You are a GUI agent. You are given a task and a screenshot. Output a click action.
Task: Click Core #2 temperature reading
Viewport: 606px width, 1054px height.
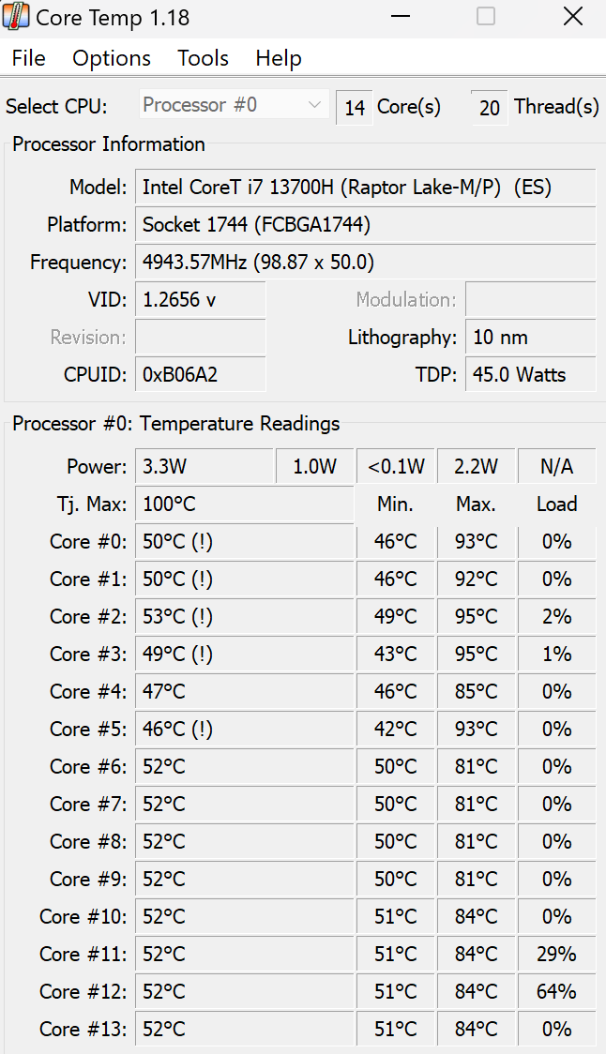[x=244, y=617]
